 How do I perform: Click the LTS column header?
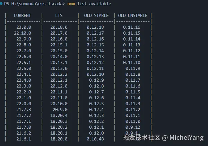tap(59, 16)
